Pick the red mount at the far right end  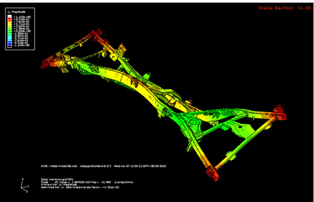coord(280,113)
